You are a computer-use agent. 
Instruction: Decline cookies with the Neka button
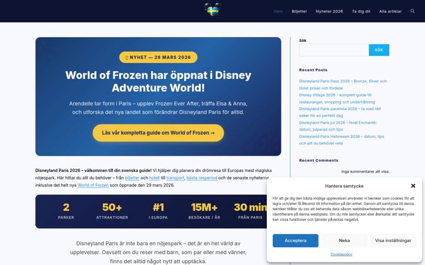click(x=344, y=241)
